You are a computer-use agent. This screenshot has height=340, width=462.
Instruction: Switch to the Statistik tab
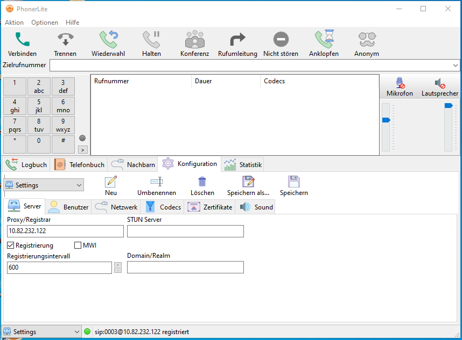242,164
